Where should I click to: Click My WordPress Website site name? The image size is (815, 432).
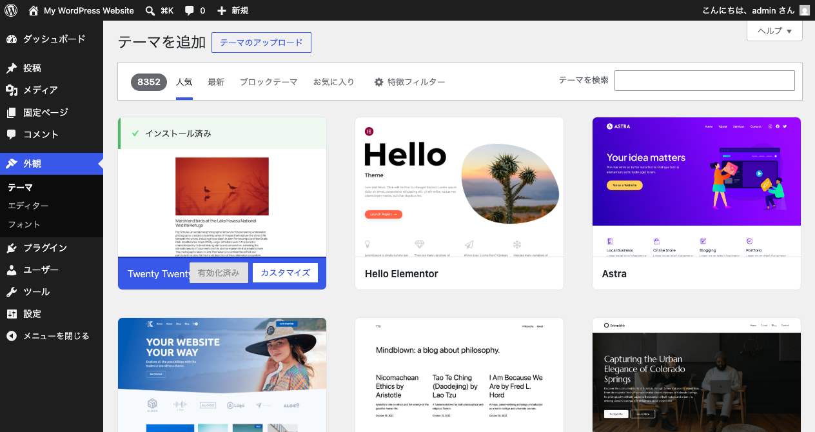[x=89, y=10]
